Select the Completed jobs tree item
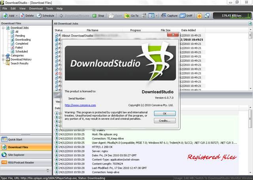This screenshot has width=253, height=180. (x=22, y=44)
